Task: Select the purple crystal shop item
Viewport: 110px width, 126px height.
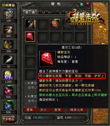Action: click(8, 75)
